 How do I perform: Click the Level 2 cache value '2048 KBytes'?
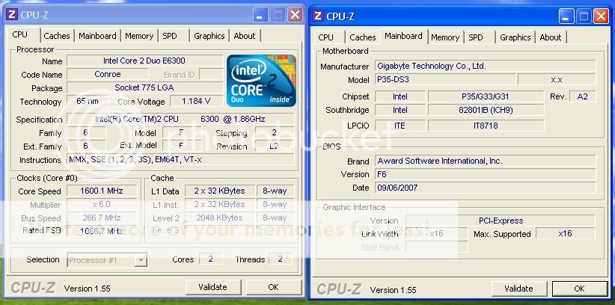(220, 218)
